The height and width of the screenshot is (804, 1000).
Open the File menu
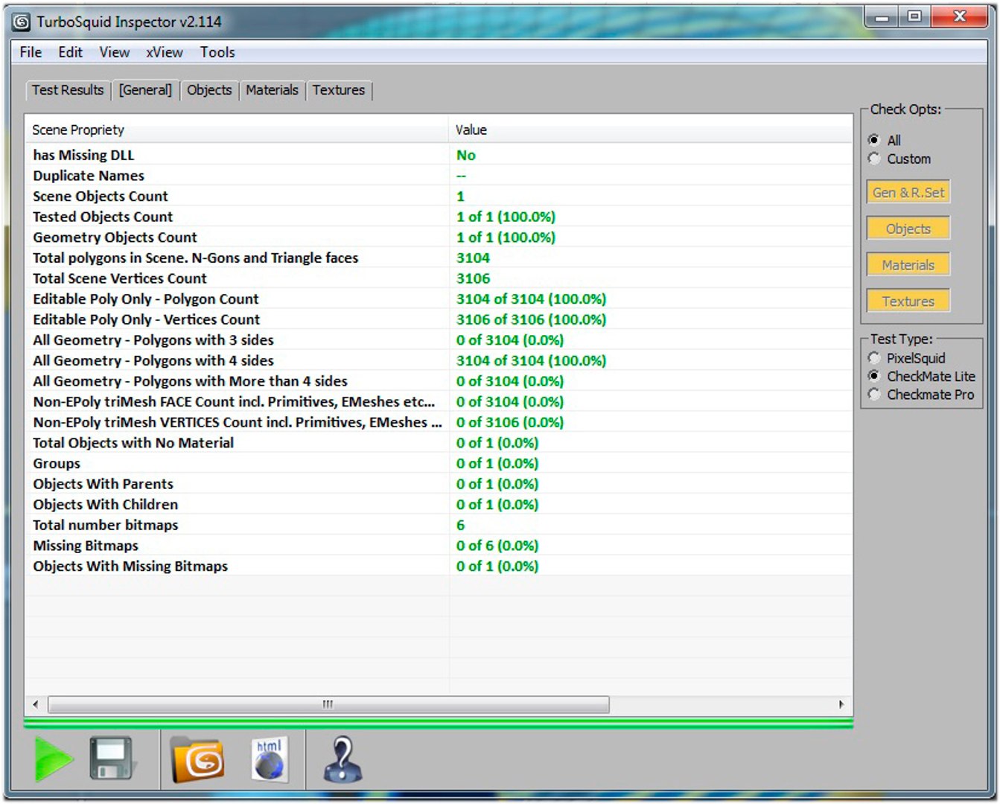31,52
